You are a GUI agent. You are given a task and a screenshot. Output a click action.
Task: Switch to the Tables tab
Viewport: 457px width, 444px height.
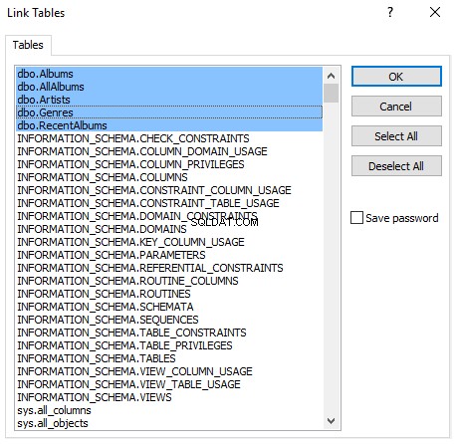click(x=28, y=45)
